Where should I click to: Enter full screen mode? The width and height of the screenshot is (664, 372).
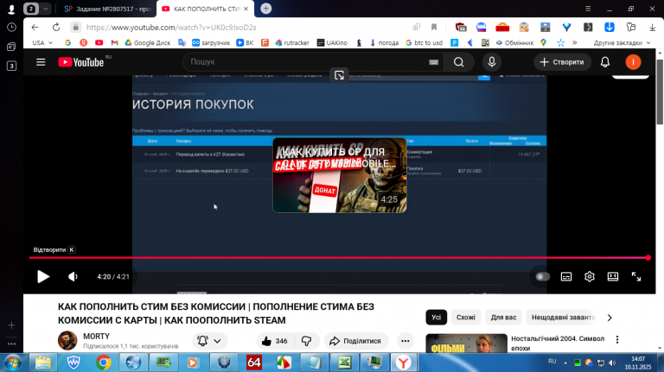click(x=636, y=276)
